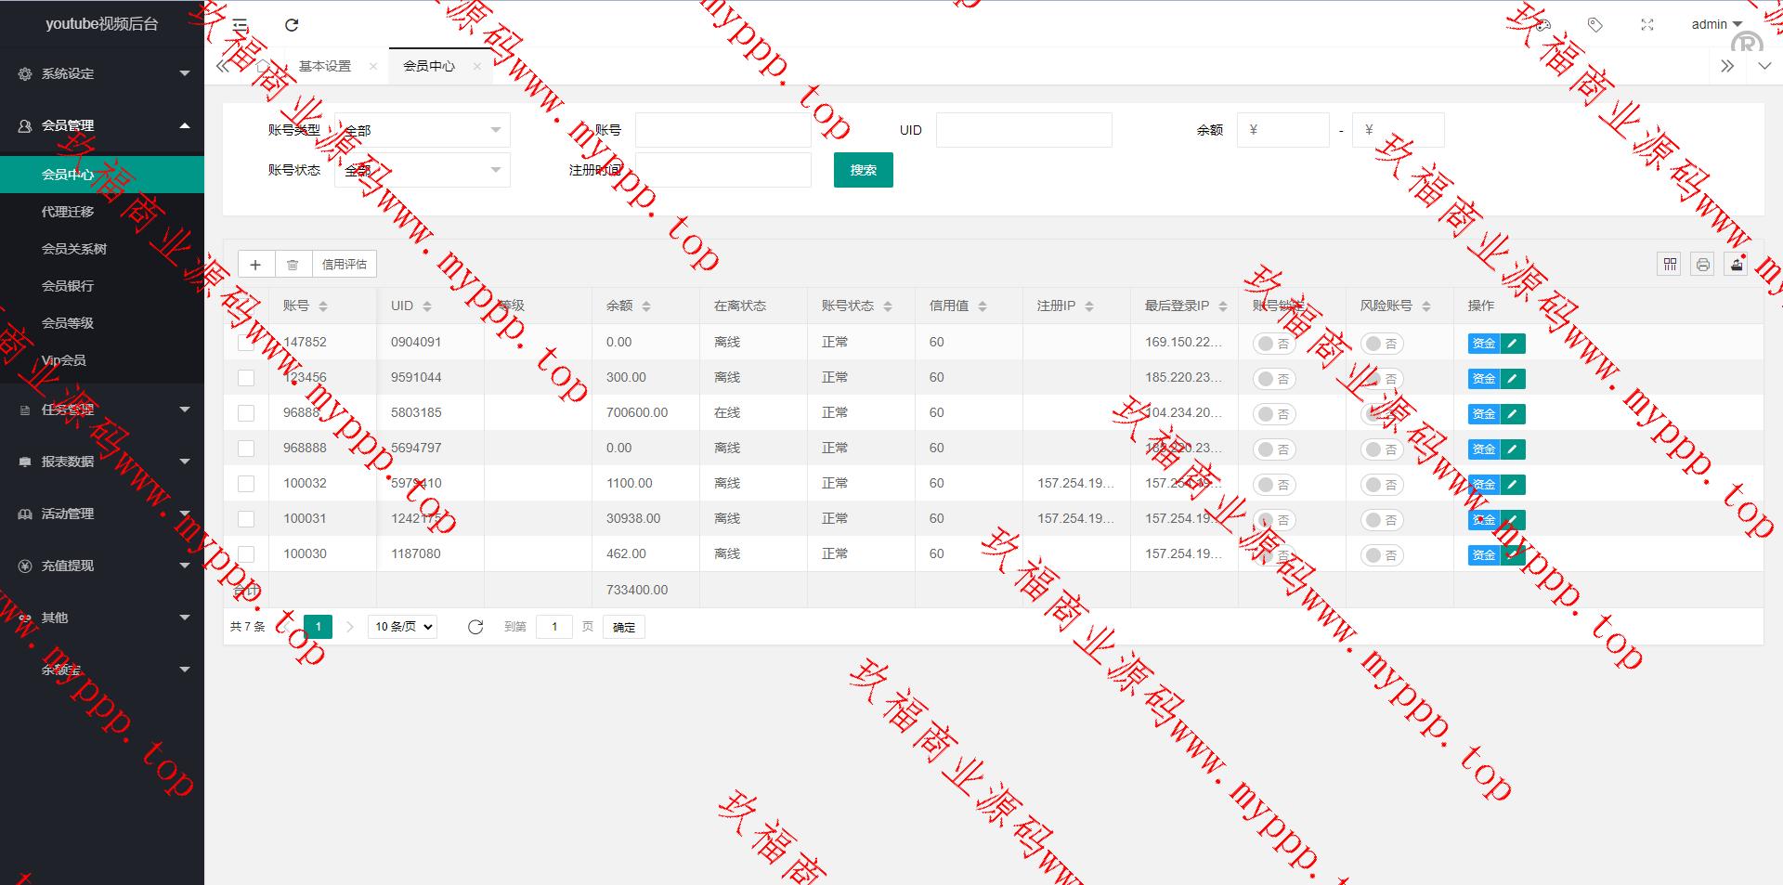
Task: Click the fullscreen icon in top bar
Action: click(x=1646, y=25)
